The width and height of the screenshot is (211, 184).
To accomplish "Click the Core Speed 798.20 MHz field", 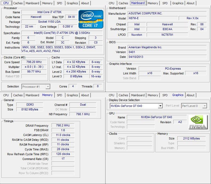I will point(34,62).
